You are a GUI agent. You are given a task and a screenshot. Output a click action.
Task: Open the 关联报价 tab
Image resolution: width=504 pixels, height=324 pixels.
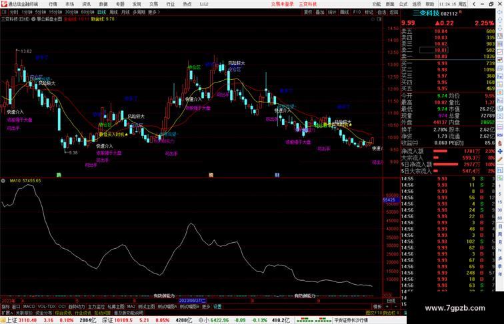click(x=24, y=313)
